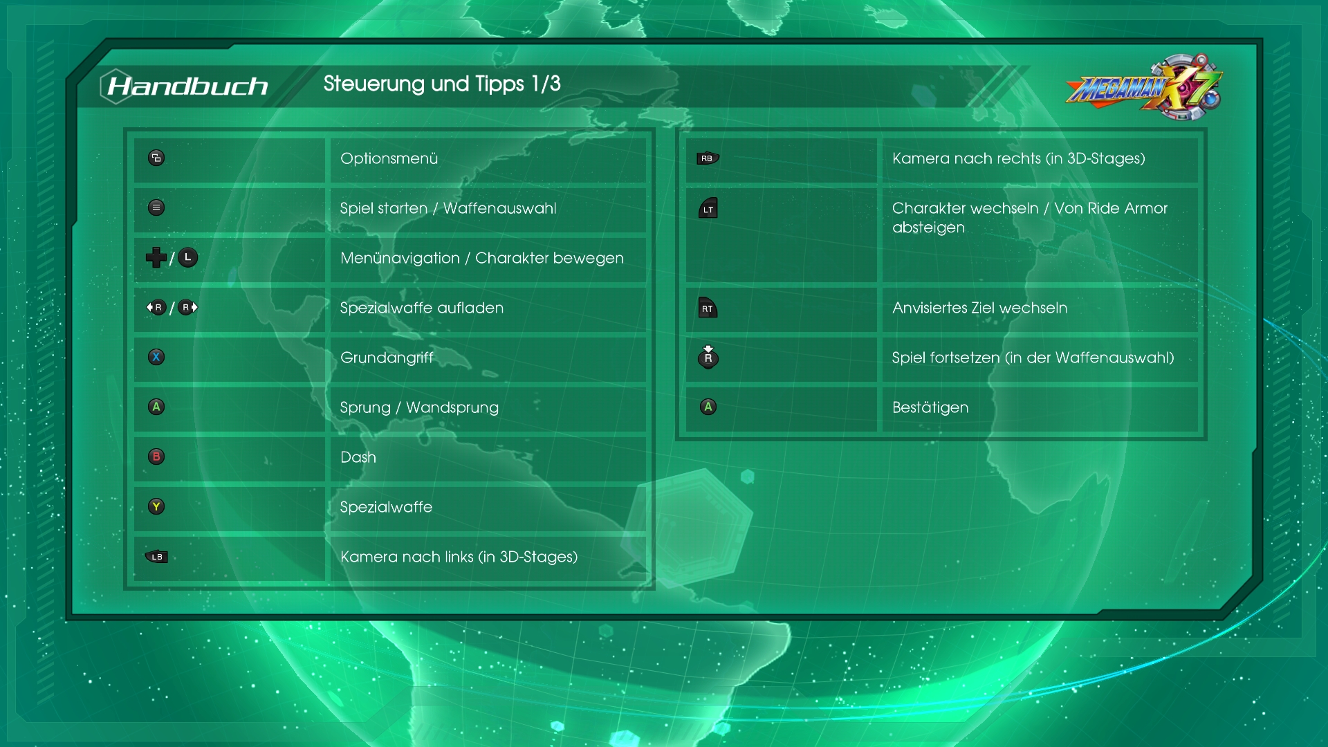Click the LT trigger icon

point(708,208)
